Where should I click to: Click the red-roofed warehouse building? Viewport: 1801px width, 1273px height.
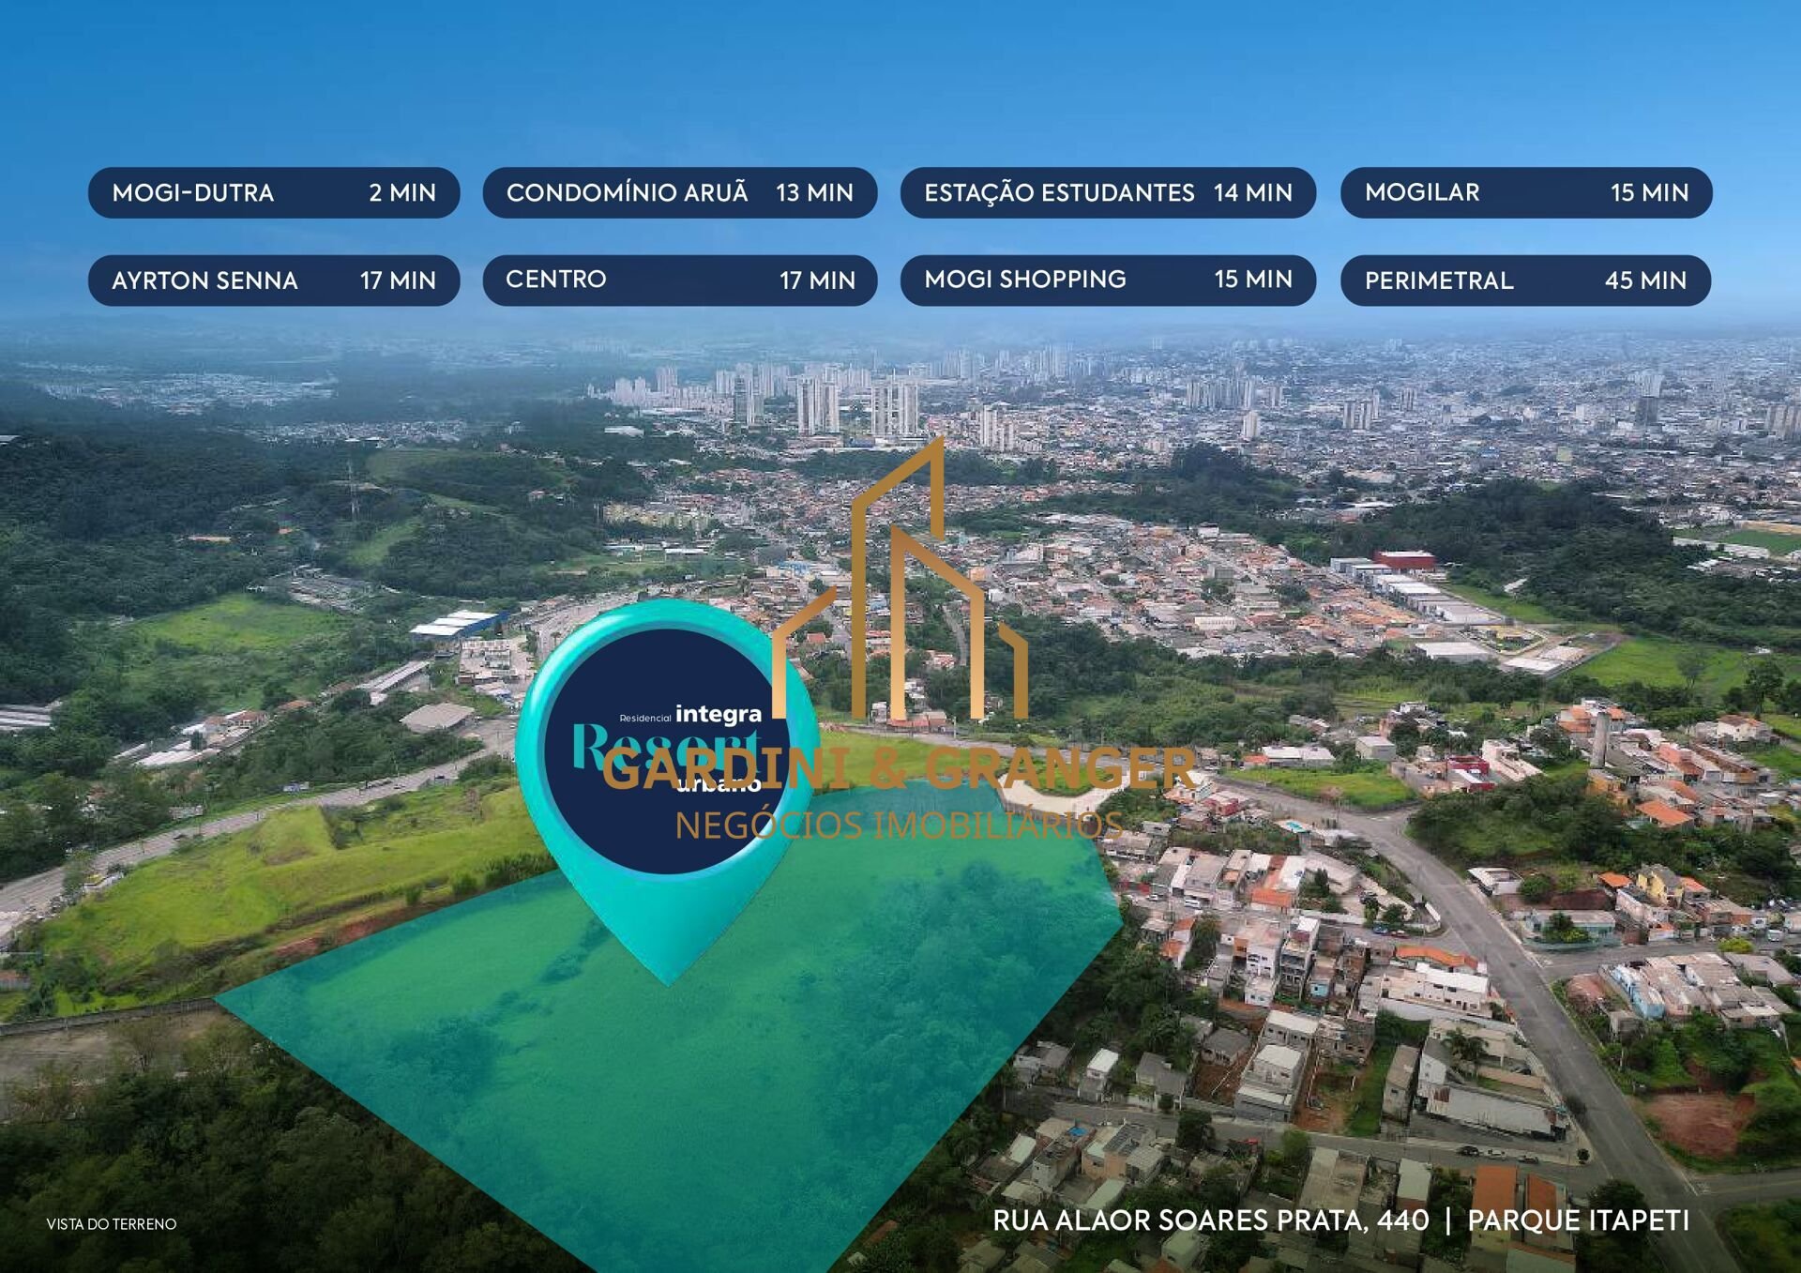pos(1404,560)
